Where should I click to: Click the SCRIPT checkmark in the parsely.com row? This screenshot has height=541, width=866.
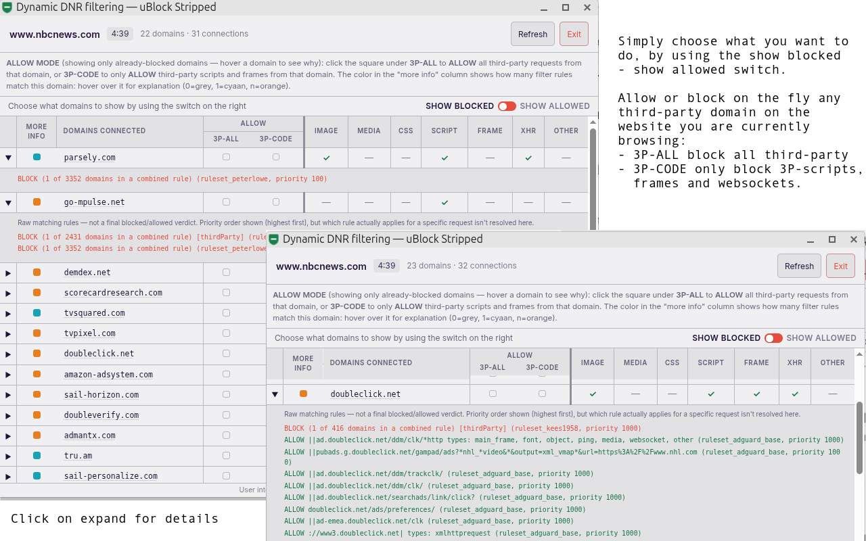(445, 158)
